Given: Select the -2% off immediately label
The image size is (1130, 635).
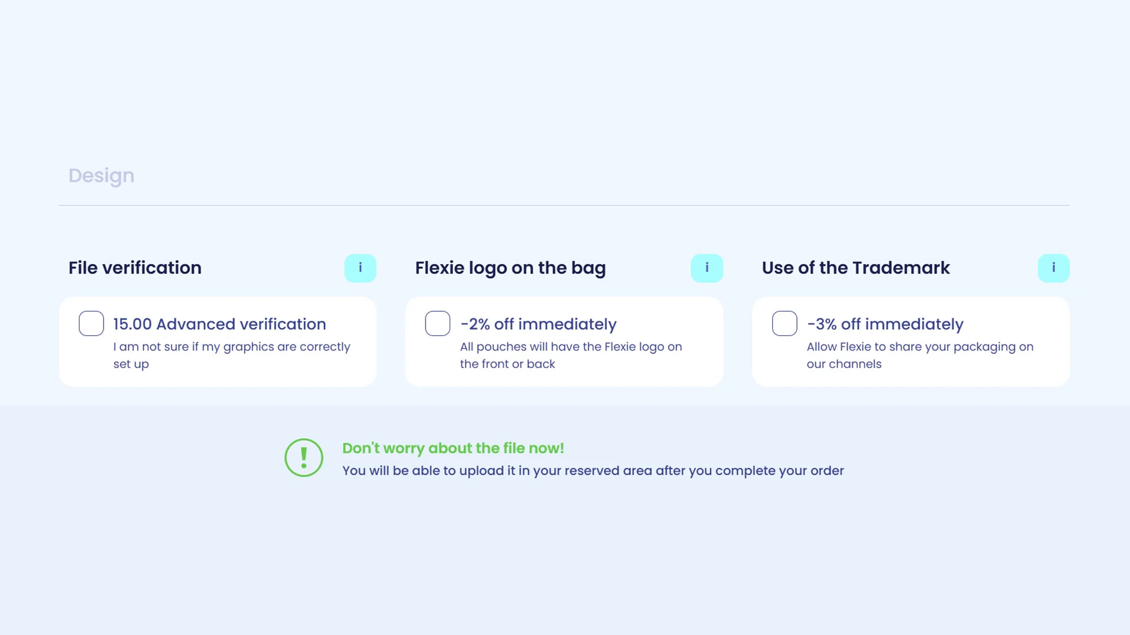Looking at the screenshot, I should click(x=539, y=324).
